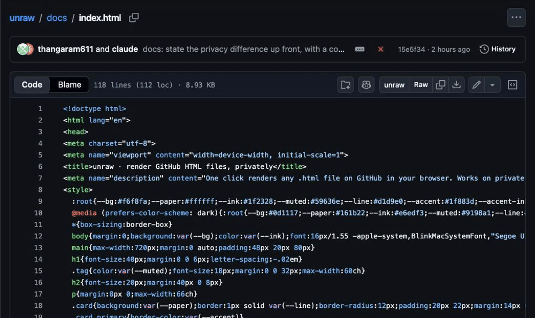Open the file tree folder icon

point(345,85)
